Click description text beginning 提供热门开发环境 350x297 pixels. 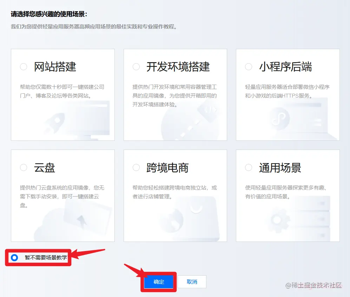[174, 96]
